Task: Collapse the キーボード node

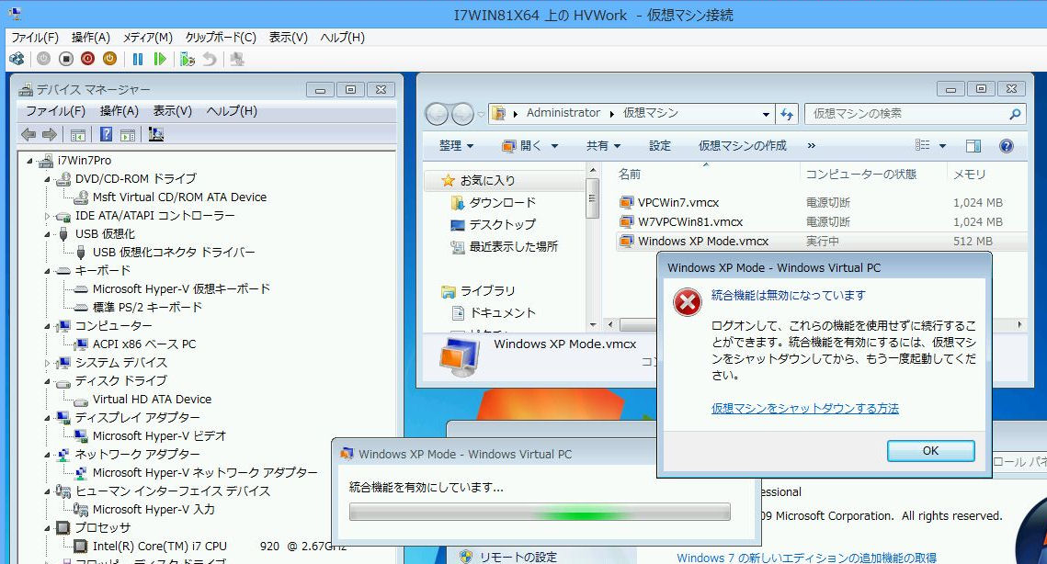Action: [47, 271]
